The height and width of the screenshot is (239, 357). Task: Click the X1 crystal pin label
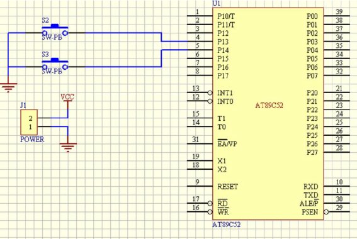[x=222, y=161]
